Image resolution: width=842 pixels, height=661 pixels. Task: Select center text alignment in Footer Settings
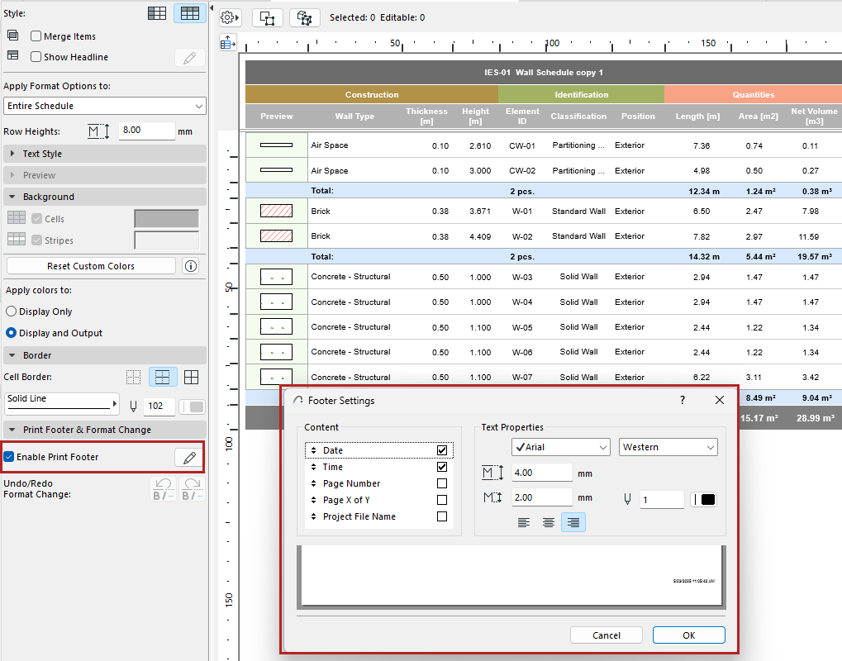click(x=548, y=522)
